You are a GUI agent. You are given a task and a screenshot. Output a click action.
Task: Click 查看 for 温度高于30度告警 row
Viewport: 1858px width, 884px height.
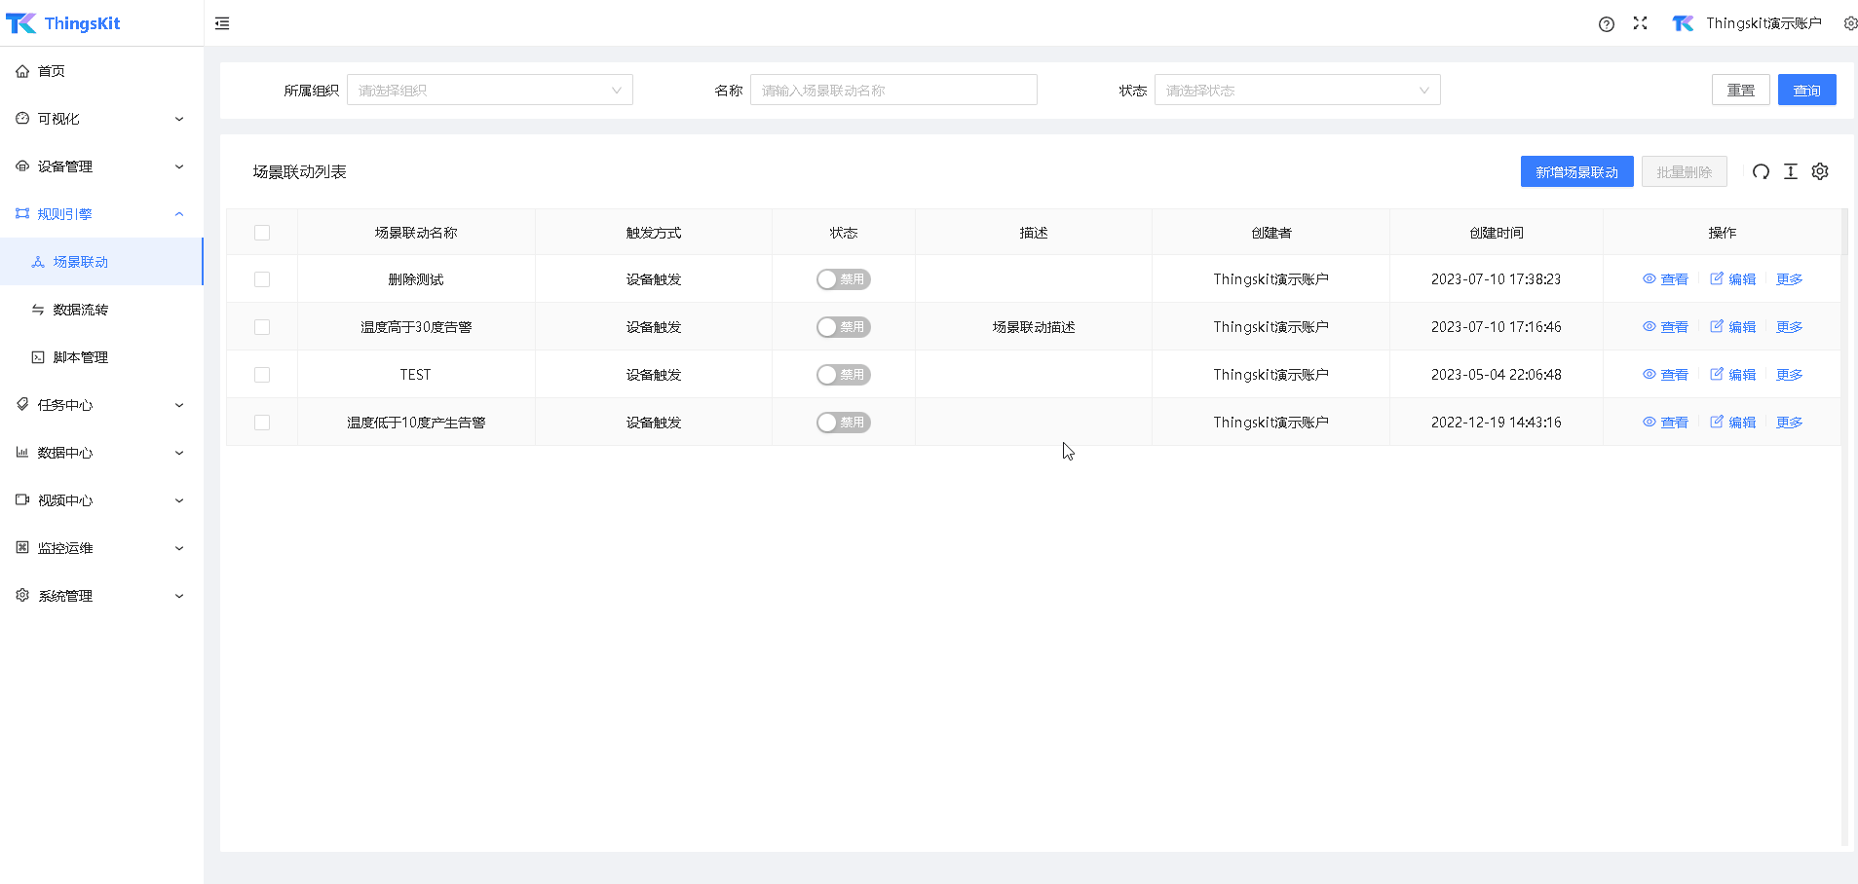(x=1665, y=327)
